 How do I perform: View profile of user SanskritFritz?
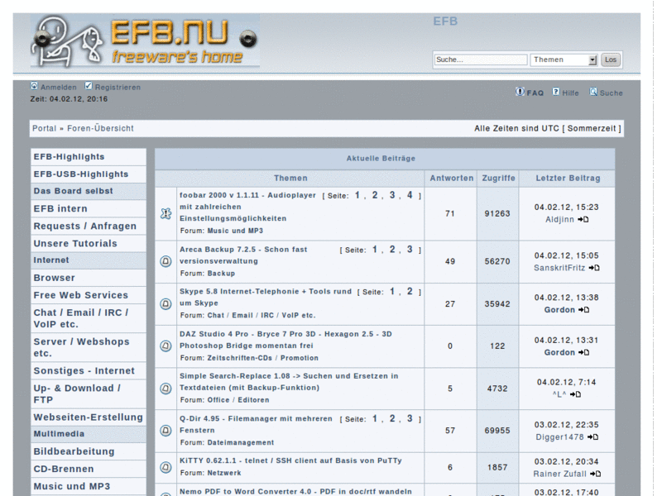point(559,268)
